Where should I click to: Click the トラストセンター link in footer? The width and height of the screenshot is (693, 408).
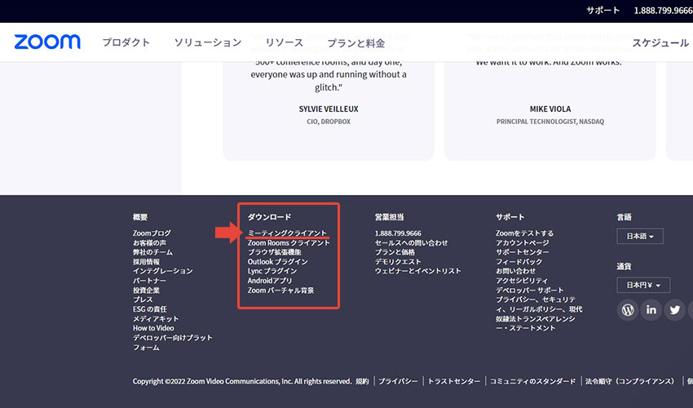coord(454,381)
